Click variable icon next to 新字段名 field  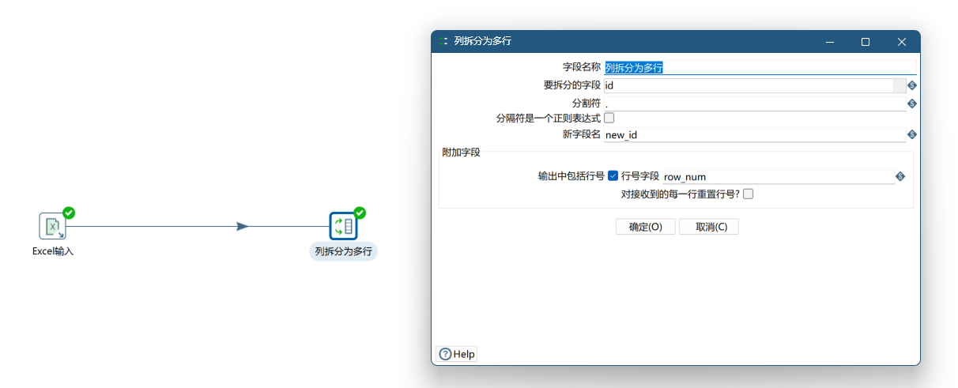[x=911, y=135]
